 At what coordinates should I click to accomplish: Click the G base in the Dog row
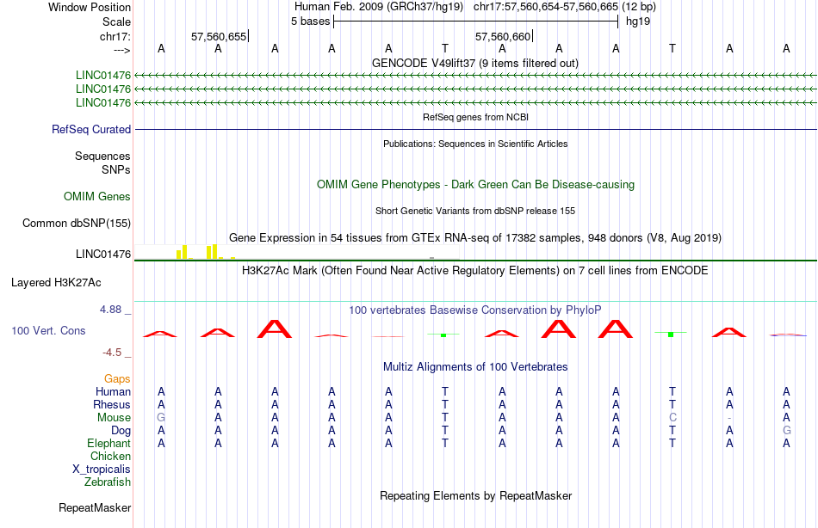click(x=786, y=431)
